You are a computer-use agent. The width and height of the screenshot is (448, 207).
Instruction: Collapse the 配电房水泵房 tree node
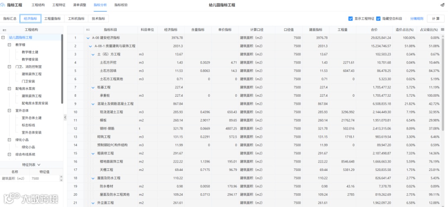click(x=10, y=89)
